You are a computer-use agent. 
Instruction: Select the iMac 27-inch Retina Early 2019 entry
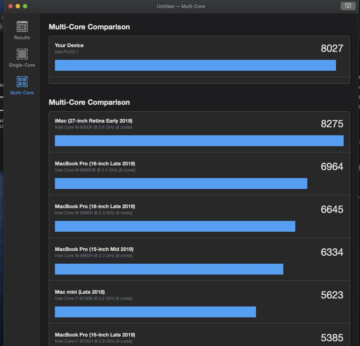point(93,124)
